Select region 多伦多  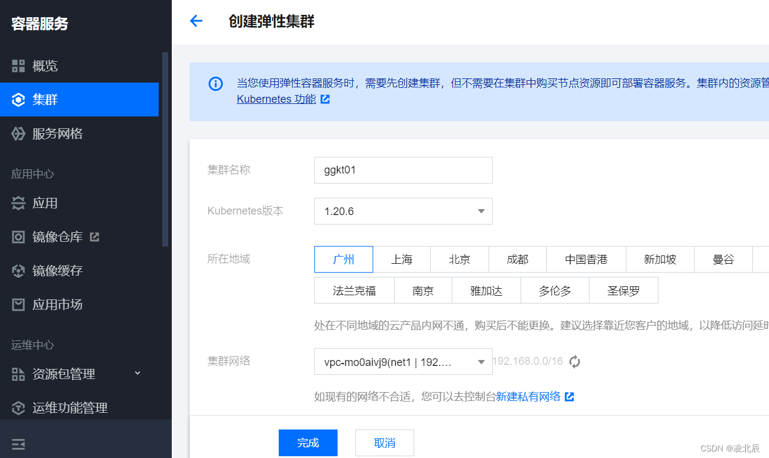click(555, 290)
